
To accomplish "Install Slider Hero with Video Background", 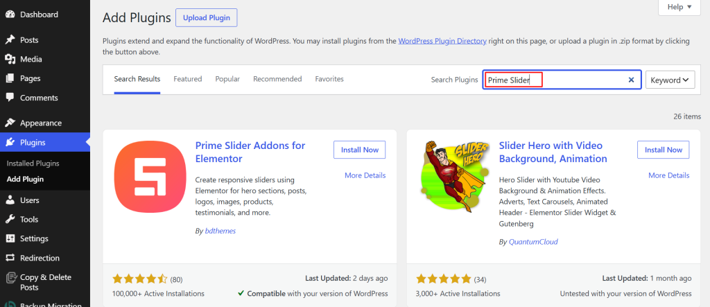I will (x=664, y=150).
